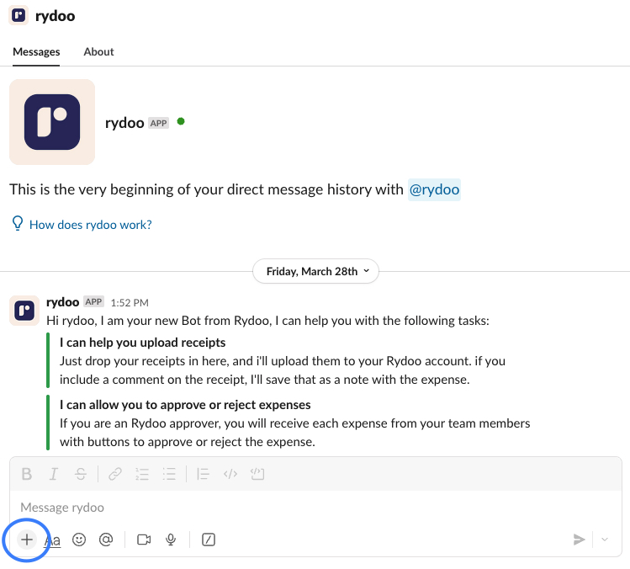
Task: Click rydoo title in header
Action: coord(55,16)
